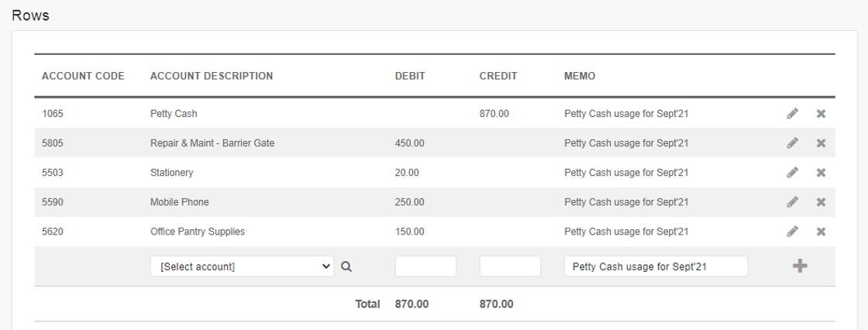868x330 pixels.
Task: Add new row with plus icon
Action: point(799,266)
